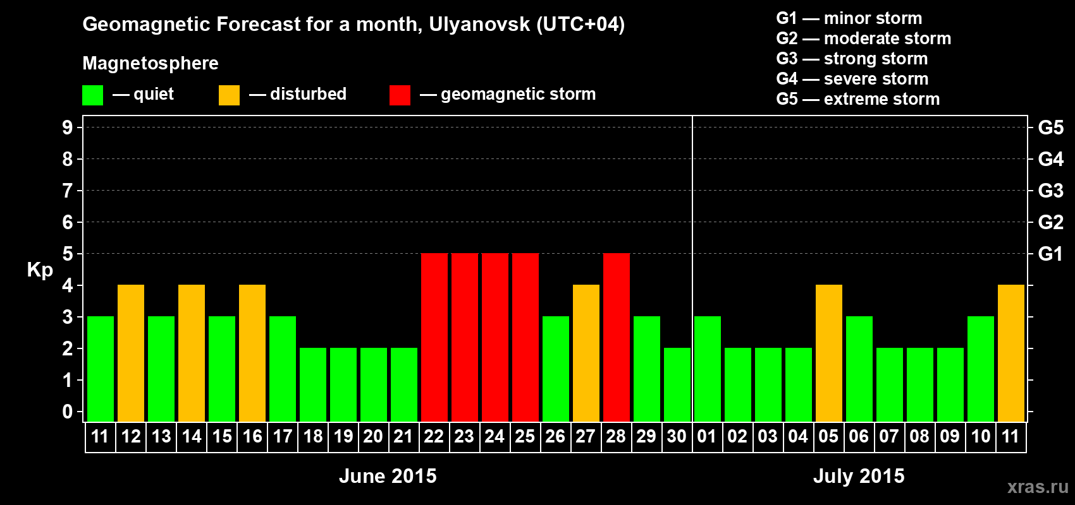Click the G1 label on right axis
1075x505 pixels.
point(1050,254)
